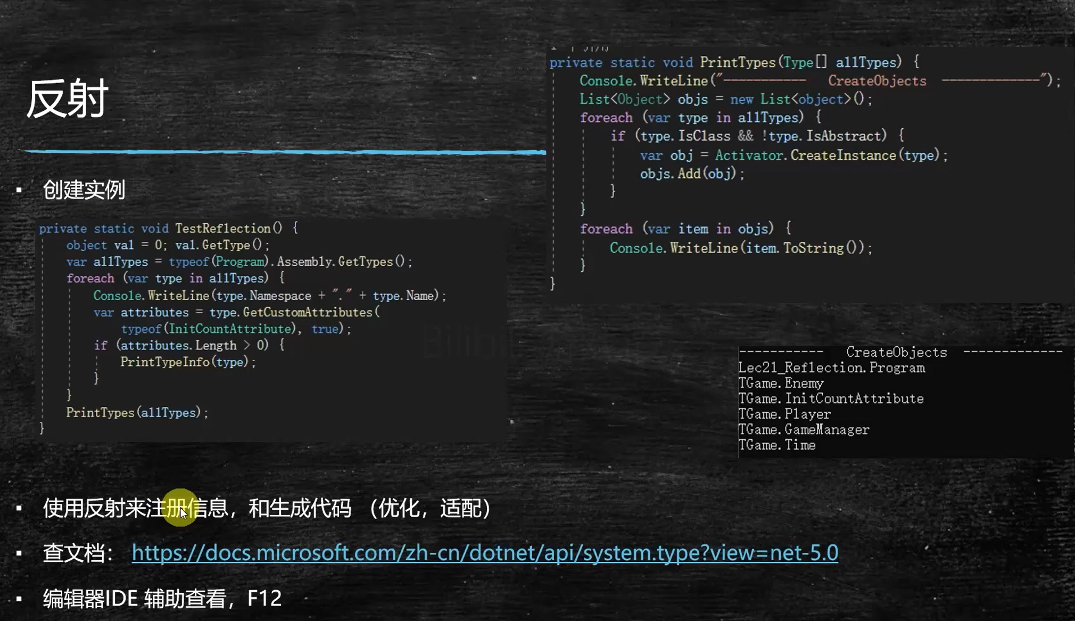
Task: Click the PrintTypes(Type[] allTypes) signature
Action: [734, 62]
